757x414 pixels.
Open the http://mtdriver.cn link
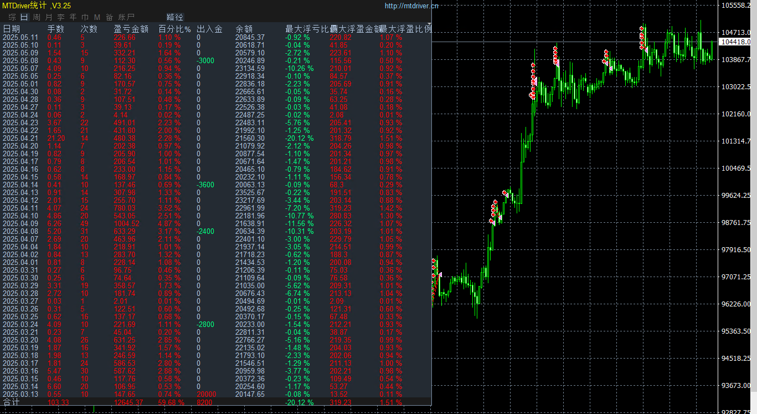pos(411,6)
